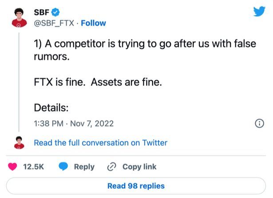Click the Twitter bird logo
This screenshot has width=273, height=198.
click(259, 12)
